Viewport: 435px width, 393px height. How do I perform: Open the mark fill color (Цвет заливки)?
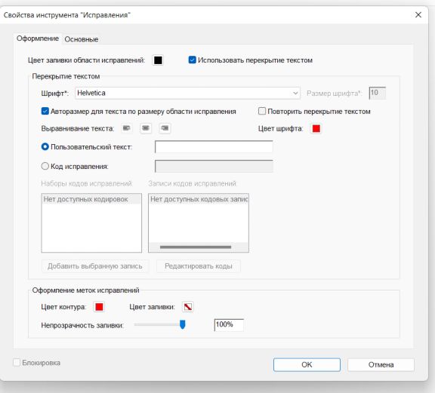(188, 307)
